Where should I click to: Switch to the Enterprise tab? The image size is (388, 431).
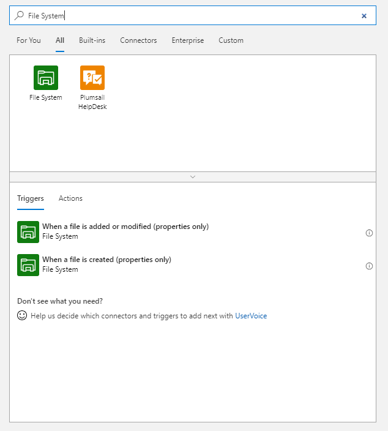(x=188, y=40)
